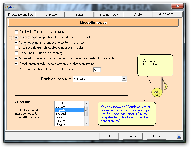The height and width of the screenshot is (148, 191).
Task: Select Français in the language list
Action: (70, 117)
